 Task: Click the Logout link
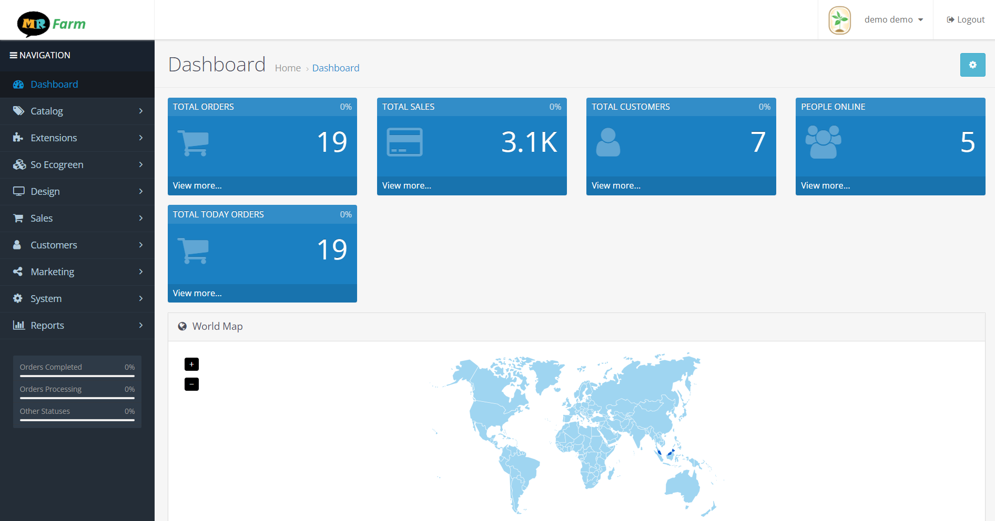[966, 20]
